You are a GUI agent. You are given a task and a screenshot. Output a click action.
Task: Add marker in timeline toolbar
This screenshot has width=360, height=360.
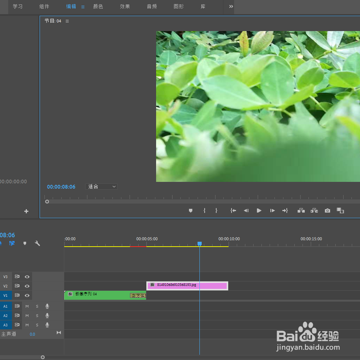25,243
